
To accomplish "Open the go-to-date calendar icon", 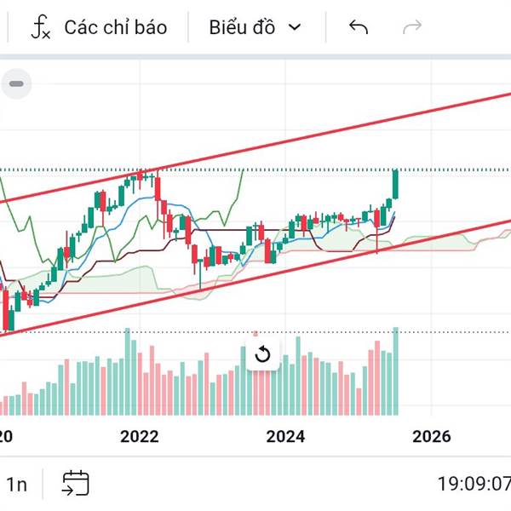I will (76, 483).
